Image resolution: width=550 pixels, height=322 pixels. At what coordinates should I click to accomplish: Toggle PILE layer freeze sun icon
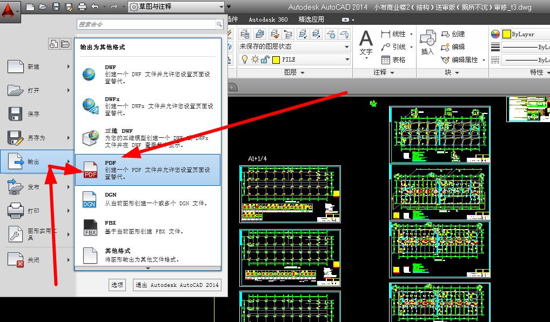click(255, 59)
